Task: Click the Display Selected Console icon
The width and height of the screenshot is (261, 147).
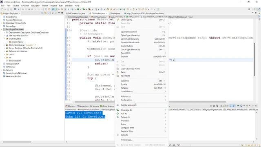Action: [241, 106]
